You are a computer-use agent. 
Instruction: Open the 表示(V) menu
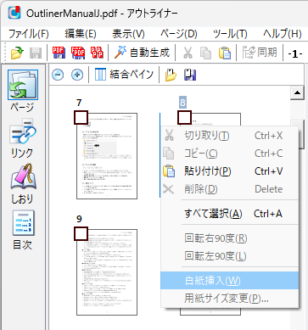[x=128, y=34]
